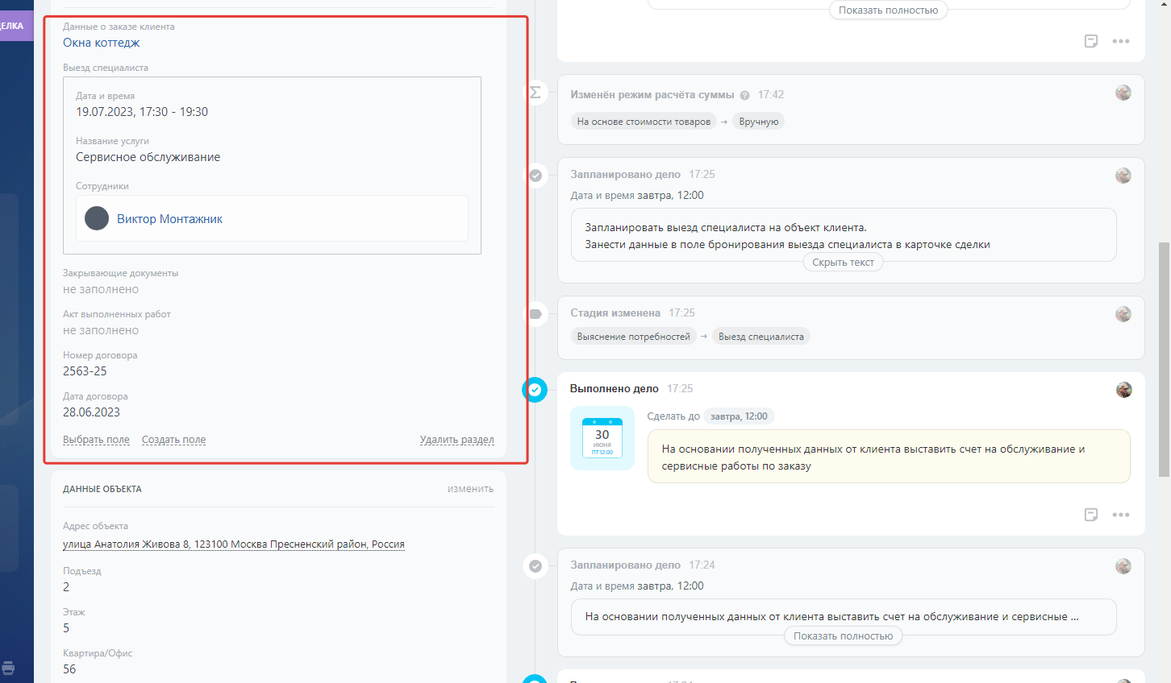Click check circle of 17:24 Запланировано дело
This screenshot has width=1171, height=683.
[535, 566]
